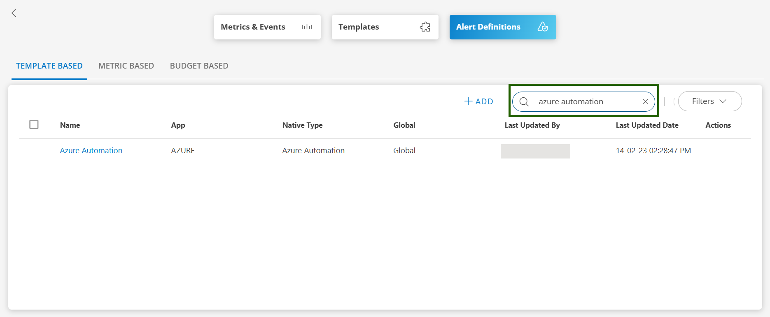
Task: Select the TEMPLATE BASED tab
Action: 49,66
